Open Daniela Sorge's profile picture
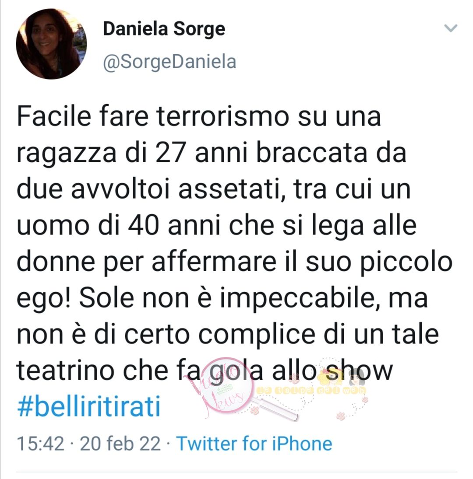The image size is (473, 479). pyautogui.click(x=51, y=44)
